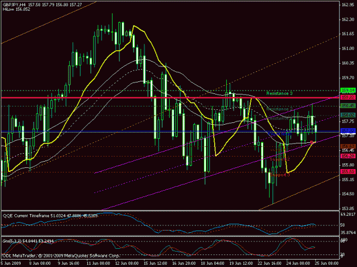Click the 5 Jun 2009 date label

point(11,264)
